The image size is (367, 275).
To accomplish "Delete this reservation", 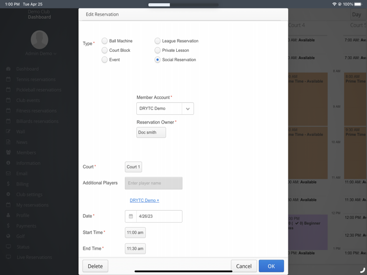I will pyautogui.click(x=95, y=266).
